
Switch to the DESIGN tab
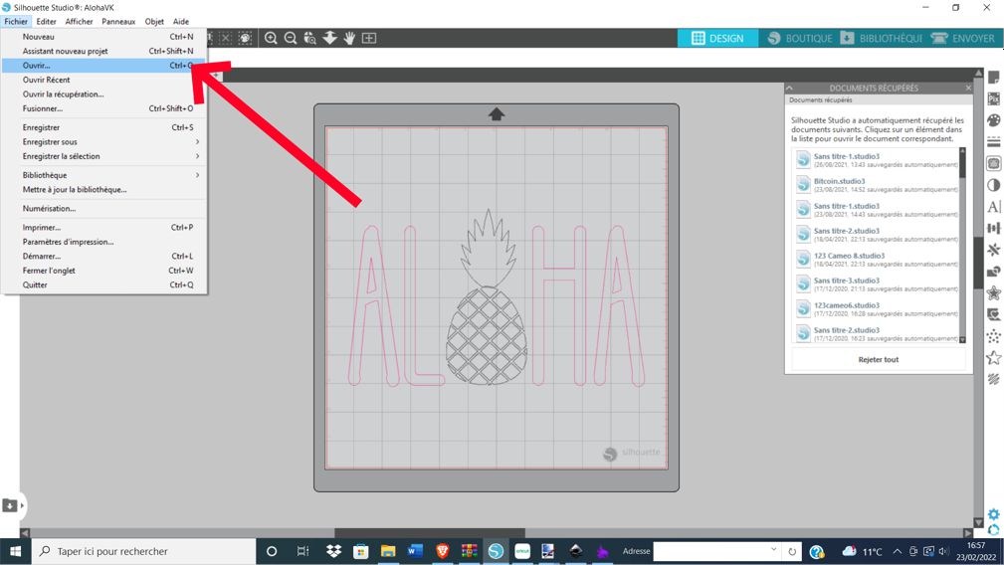point(717,39)
